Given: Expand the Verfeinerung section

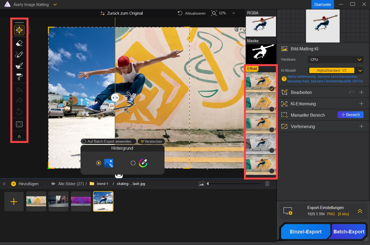Looking at the screenshot, I should [x=361, y=126].
